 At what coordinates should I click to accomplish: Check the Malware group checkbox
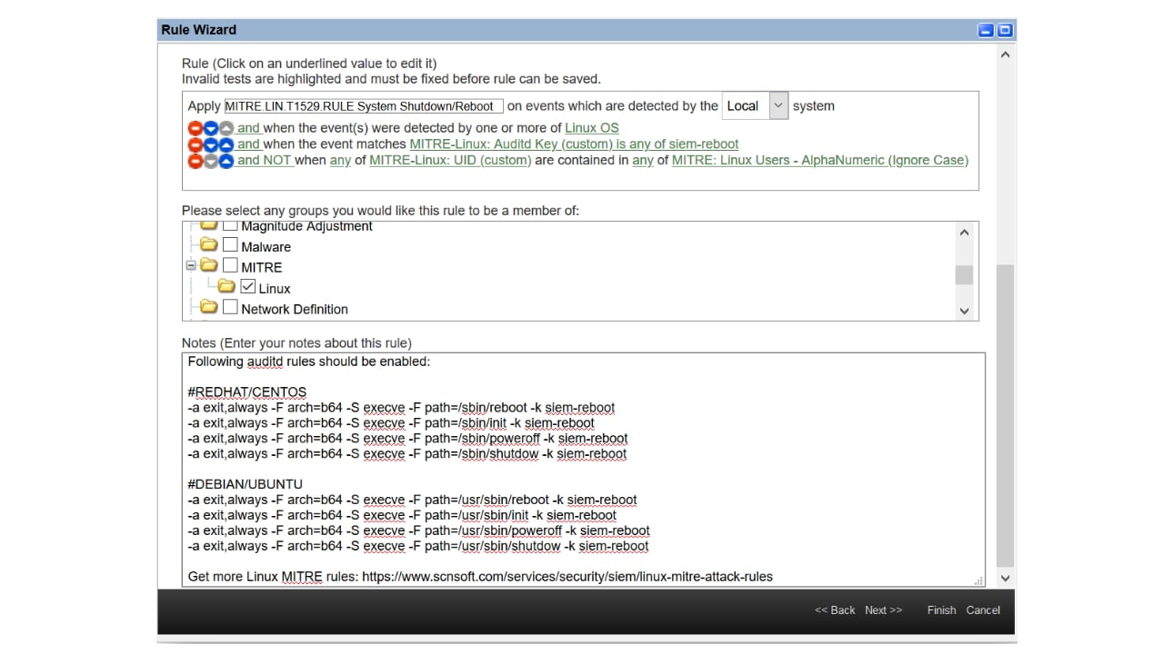(x=230, y=245)
